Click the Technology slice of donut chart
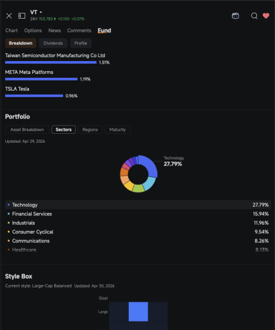The image size is (275, 330). [x=150, y=166]
